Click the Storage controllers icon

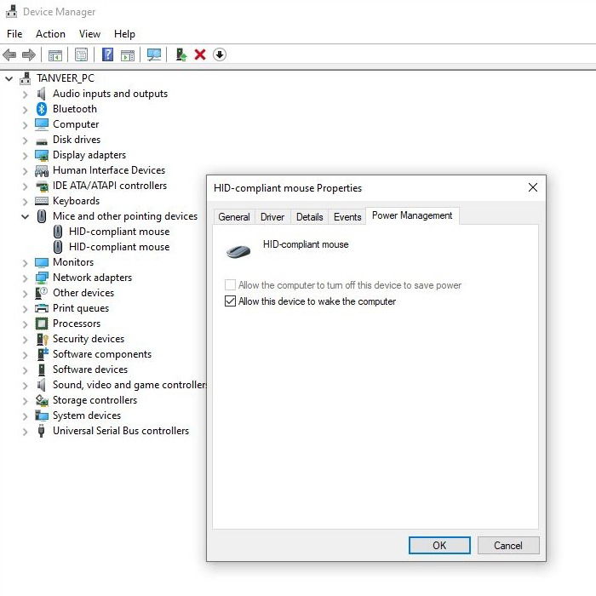tap(42, 400)
